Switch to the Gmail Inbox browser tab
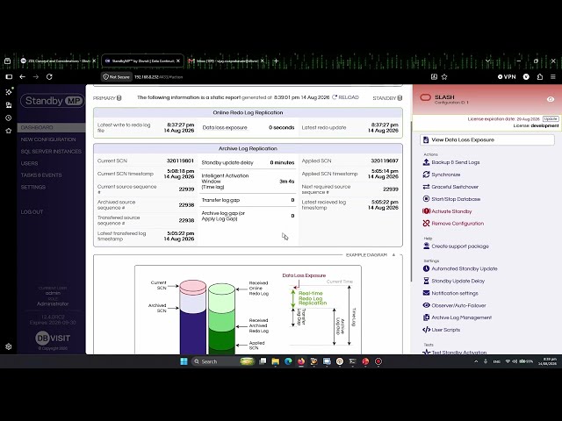This screenshot has width=562, height=421. tap(227, 61)
